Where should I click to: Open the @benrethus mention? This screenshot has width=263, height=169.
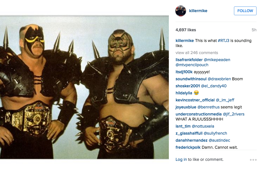209,107
